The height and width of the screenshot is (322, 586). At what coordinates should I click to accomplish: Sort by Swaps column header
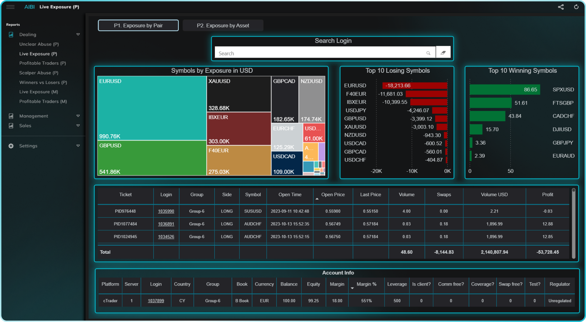click(x=444, y=195)
